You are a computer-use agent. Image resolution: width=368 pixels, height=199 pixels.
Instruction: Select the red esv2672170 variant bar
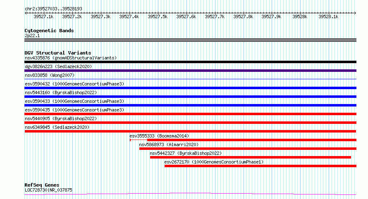click(x=260, y=166)
